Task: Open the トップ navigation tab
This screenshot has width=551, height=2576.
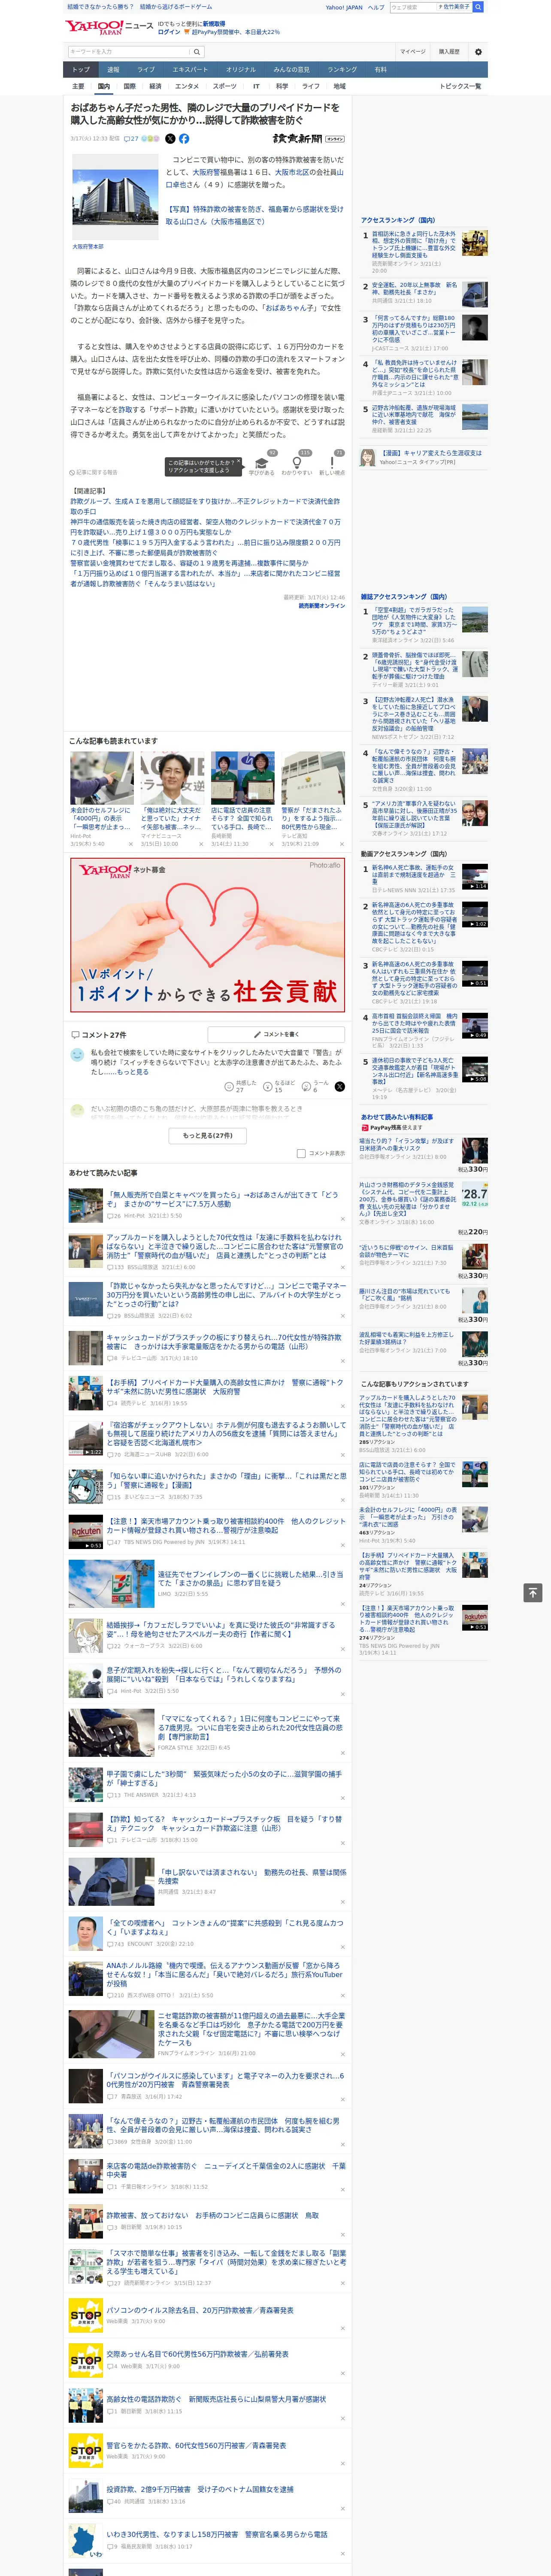Action: click(81, 69)
